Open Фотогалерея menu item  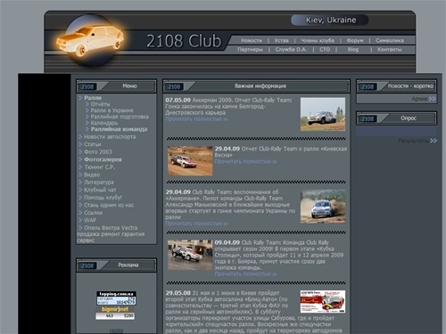click(x=103, y=159)
